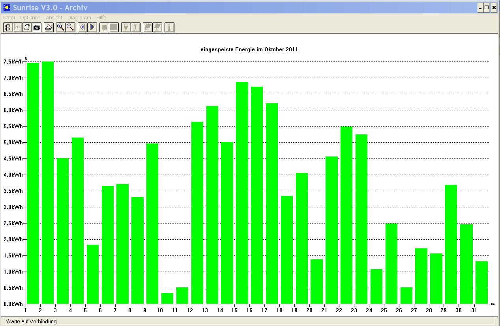
Task: Go to the next month with right arrow
Action: point(92,27)
